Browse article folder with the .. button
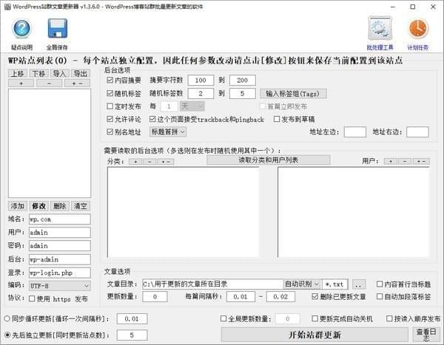This screenshot has height=345, width=444. pos(358,284)
